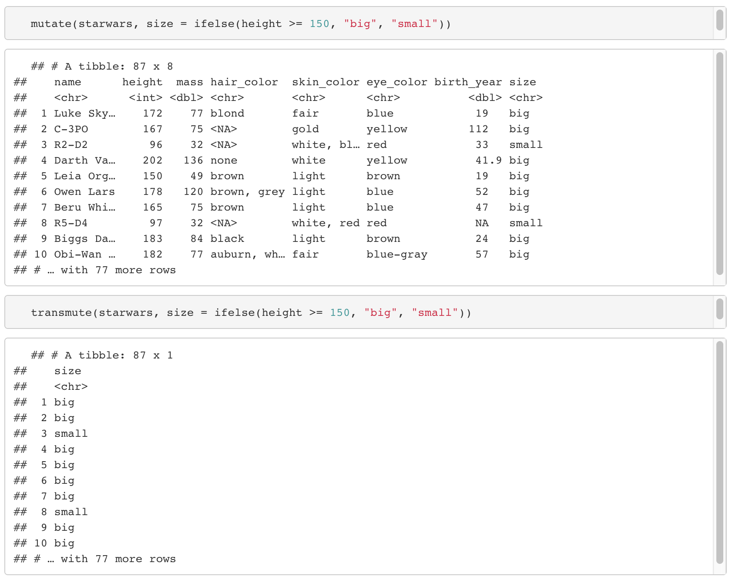
Task: Click the Luke Sky… name cell
Action: [85, 113]
